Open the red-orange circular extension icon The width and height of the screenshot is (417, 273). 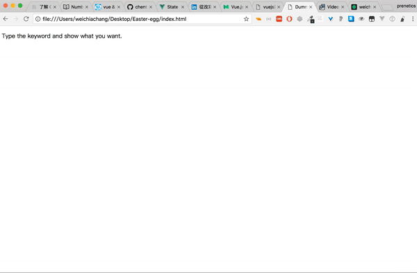tap(289, 19)
